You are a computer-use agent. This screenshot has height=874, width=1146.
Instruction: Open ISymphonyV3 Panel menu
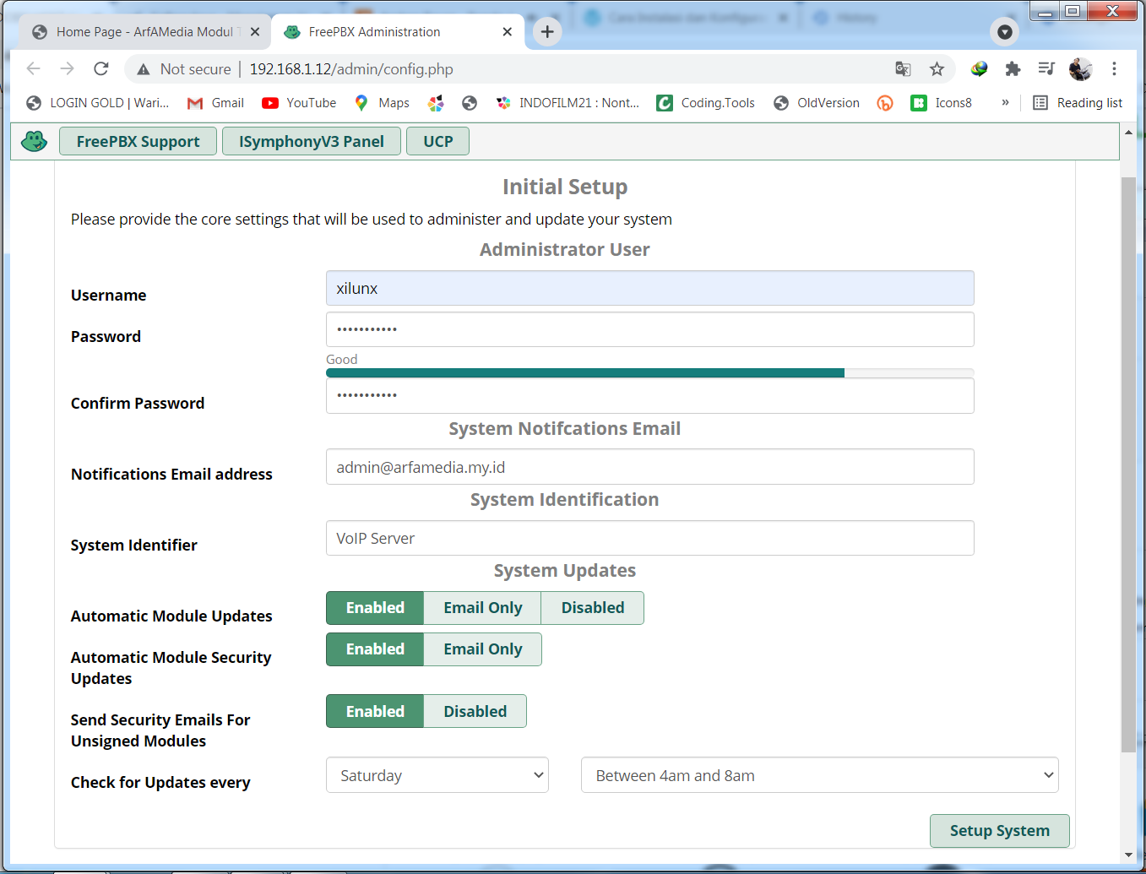311,141
